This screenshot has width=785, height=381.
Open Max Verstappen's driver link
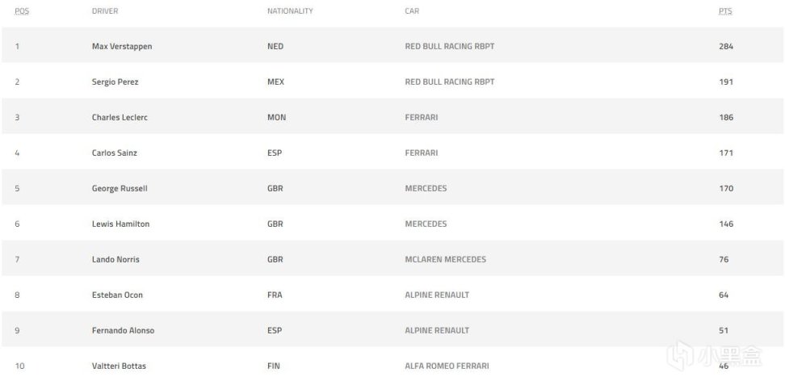(x=122, y=46)
